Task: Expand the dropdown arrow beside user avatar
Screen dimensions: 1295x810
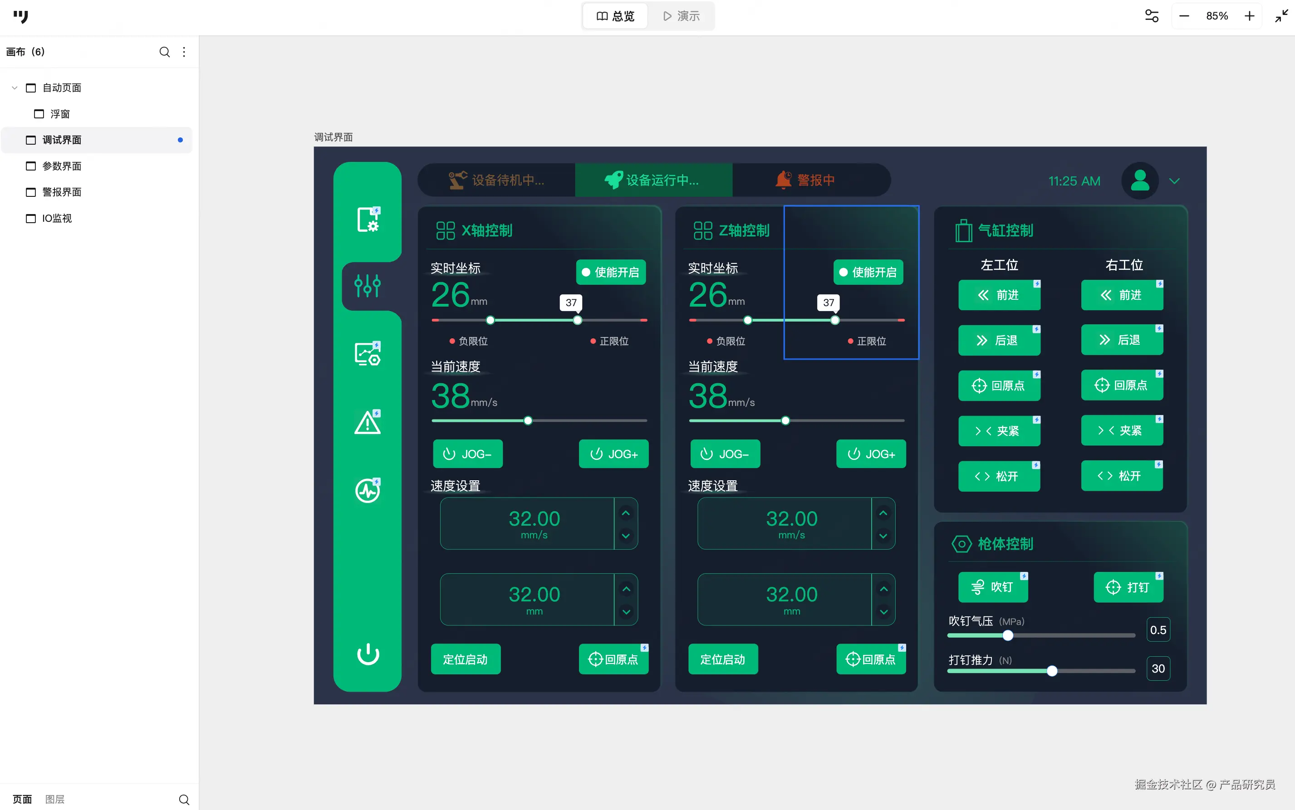Action: (1174, 181)
